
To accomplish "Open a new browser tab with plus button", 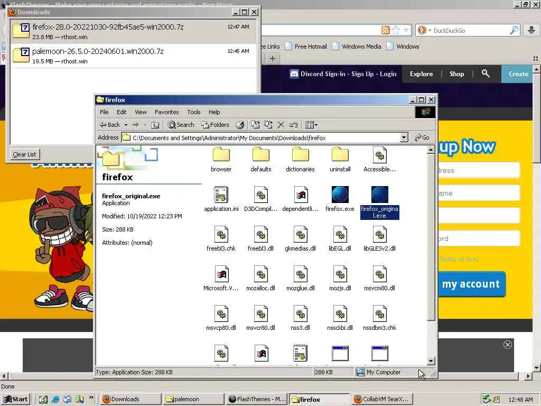I will (x=272, y=58).
